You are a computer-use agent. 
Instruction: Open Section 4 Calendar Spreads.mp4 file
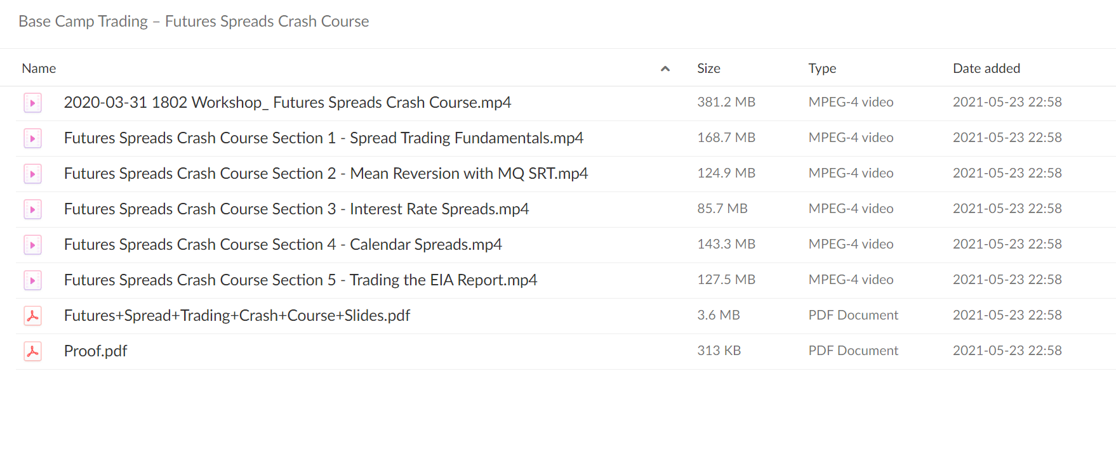coord(283,245)
